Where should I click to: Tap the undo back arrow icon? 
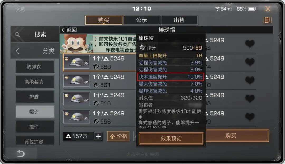pos(21,154)
